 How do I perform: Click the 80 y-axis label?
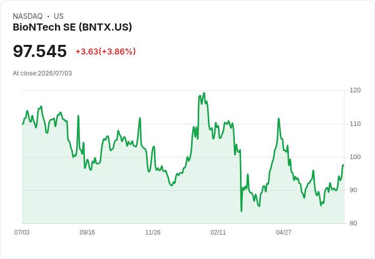353,223
